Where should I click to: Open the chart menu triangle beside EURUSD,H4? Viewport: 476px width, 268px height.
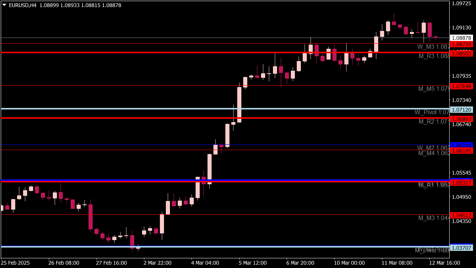[4, 5]
